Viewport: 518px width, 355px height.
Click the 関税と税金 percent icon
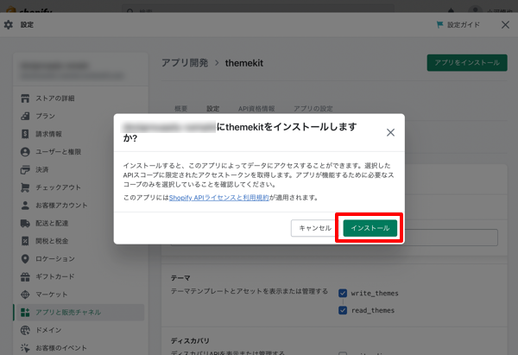coord(25,241)
